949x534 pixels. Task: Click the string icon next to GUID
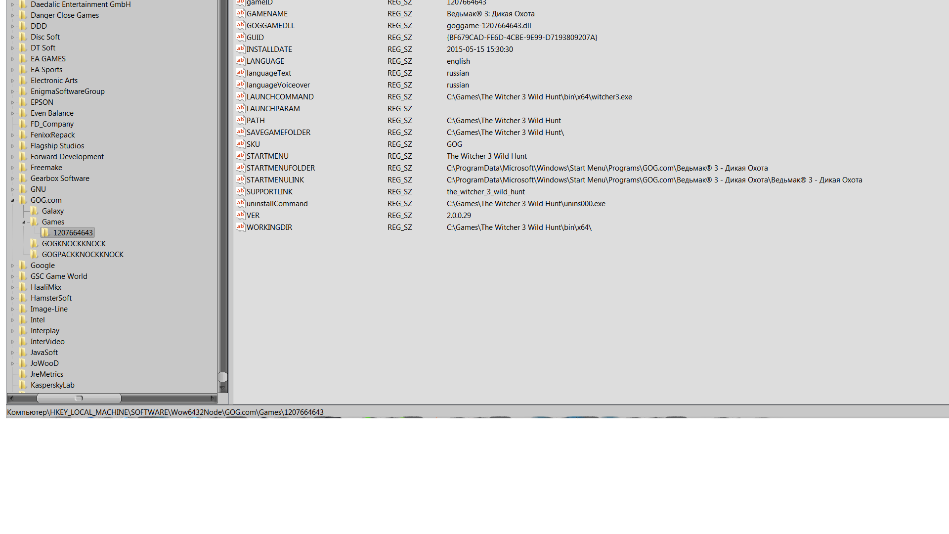[x=240, y=37]
